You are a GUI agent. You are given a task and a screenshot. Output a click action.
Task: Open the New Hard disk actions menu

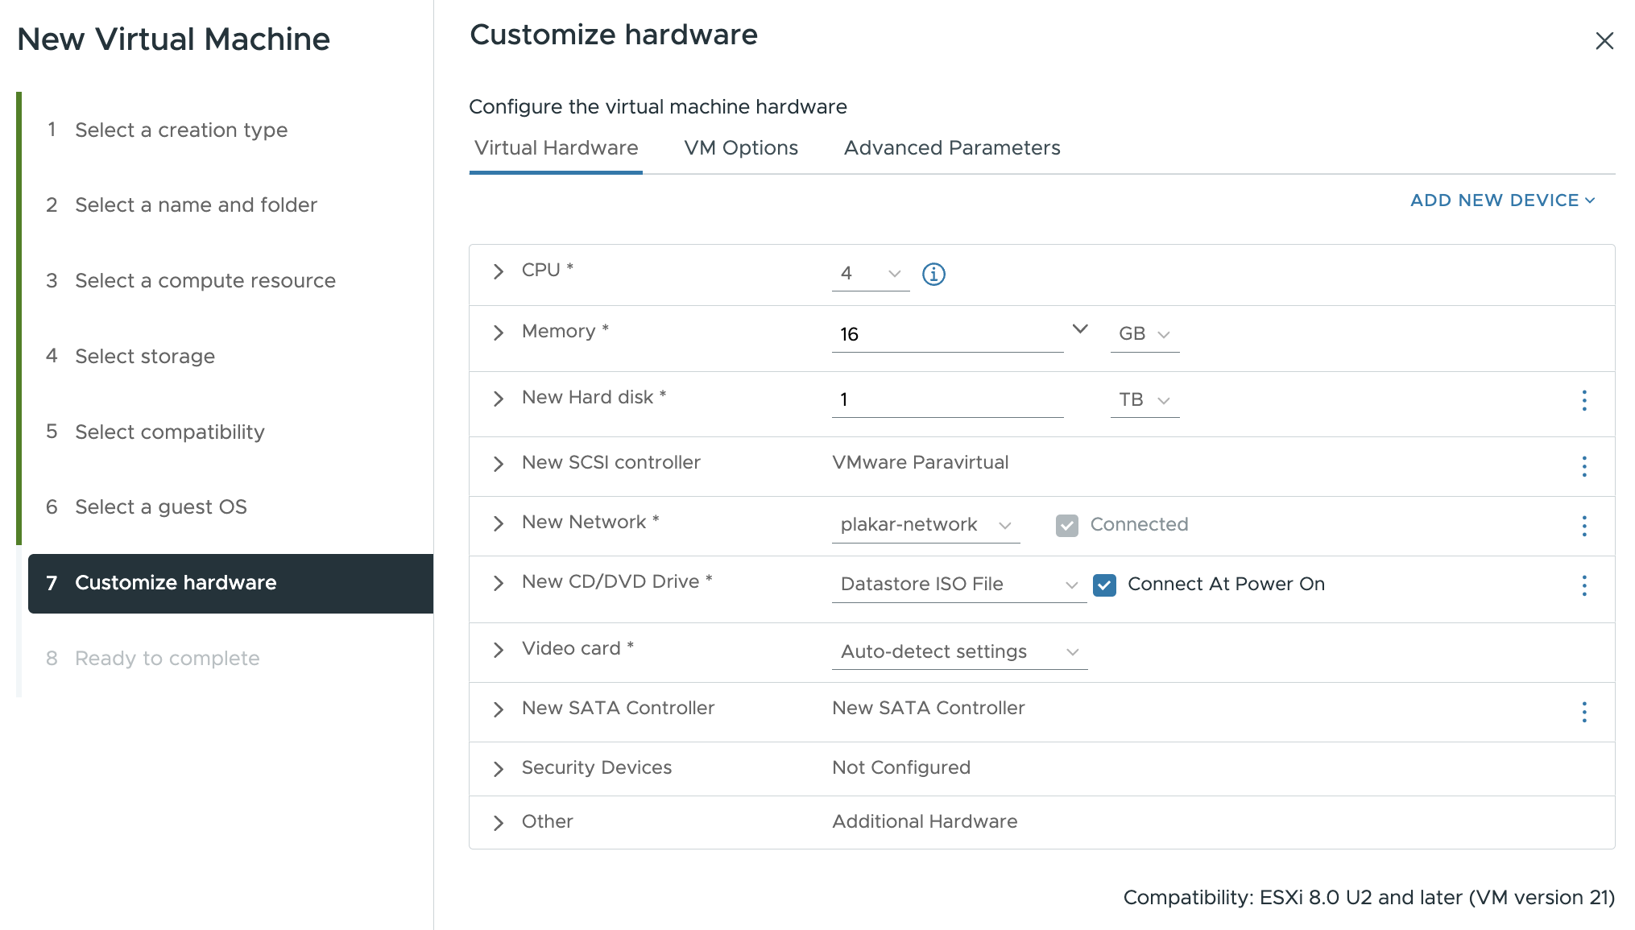coord(1584,400)
